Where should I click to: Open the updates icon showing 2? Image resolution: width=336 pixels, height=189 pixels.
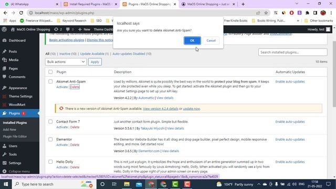tap(58, 29)
